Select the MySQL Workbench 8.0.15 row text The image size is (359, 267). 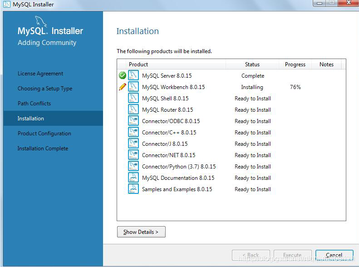point(173,87)
